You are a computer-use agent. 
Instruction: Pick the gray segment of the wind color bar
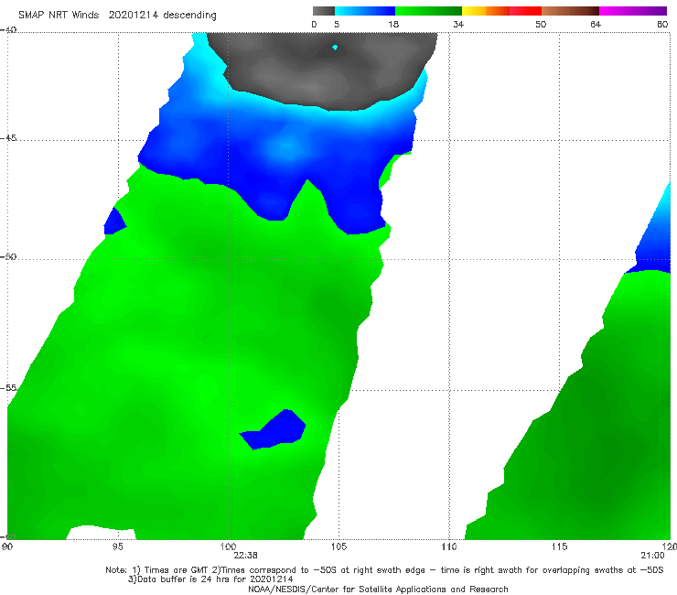(x=323, y=11)
